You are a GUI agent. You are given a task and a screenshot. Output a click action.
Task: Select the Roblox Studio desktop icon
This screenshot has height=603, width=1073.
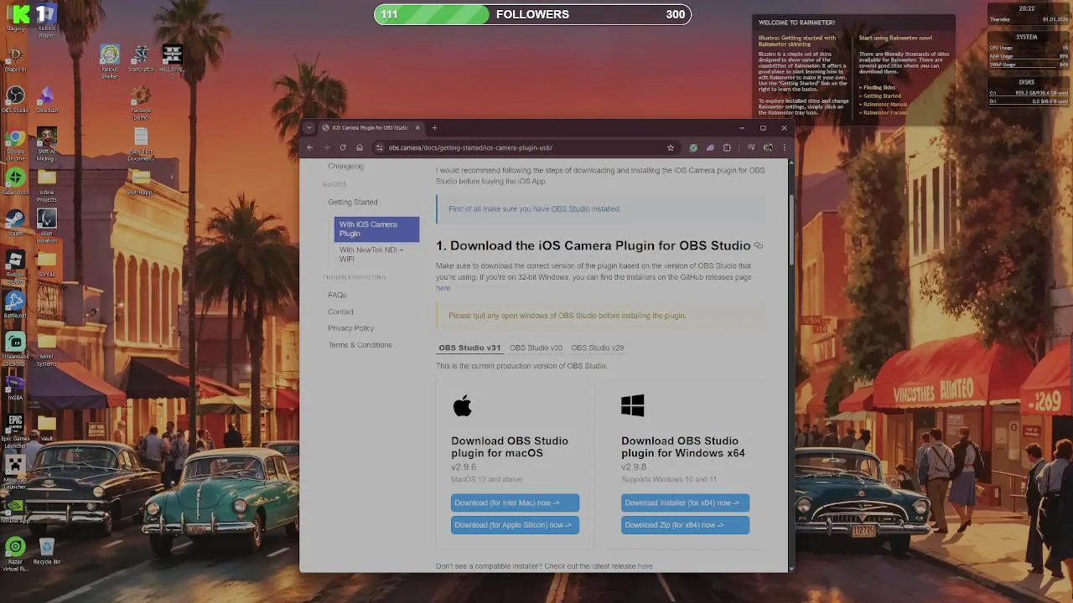(x=15, y=264)
